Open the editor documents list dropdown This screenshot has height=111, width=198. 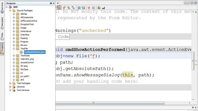point(192,3)
